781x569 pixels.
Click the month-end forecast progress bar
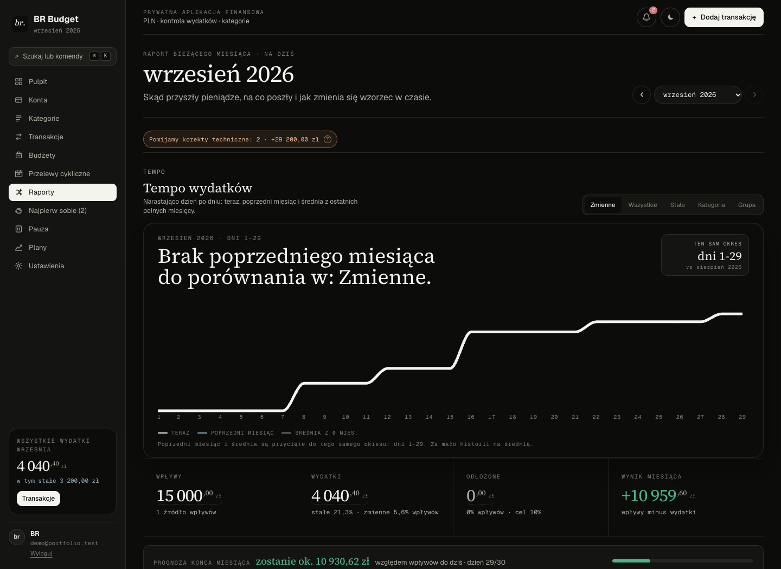(683, 561)
